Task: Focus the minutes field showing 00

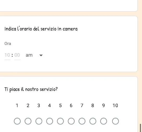Action: pos(17,55)
